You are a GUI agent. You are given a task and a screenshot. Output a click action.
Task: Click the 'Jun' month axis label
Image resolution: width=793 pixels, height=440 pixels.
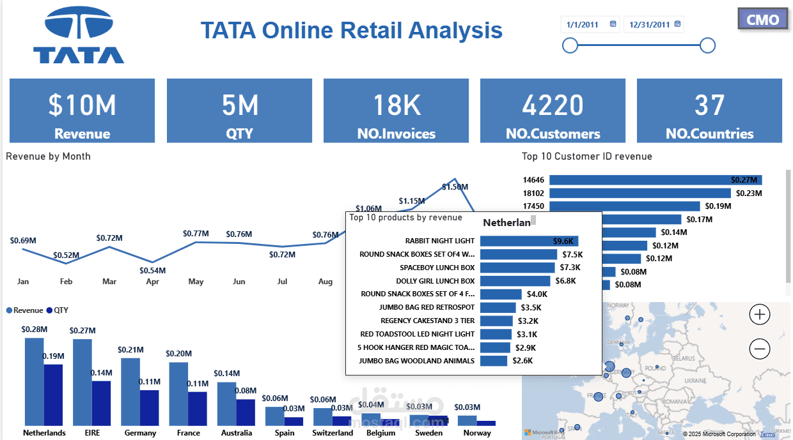(x=239, y=282)
